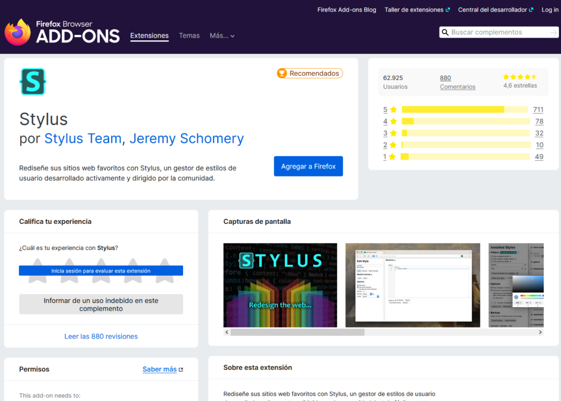
Task: Open the second Stylus screenshot thumbnail
Action: [x=412, y=285]
